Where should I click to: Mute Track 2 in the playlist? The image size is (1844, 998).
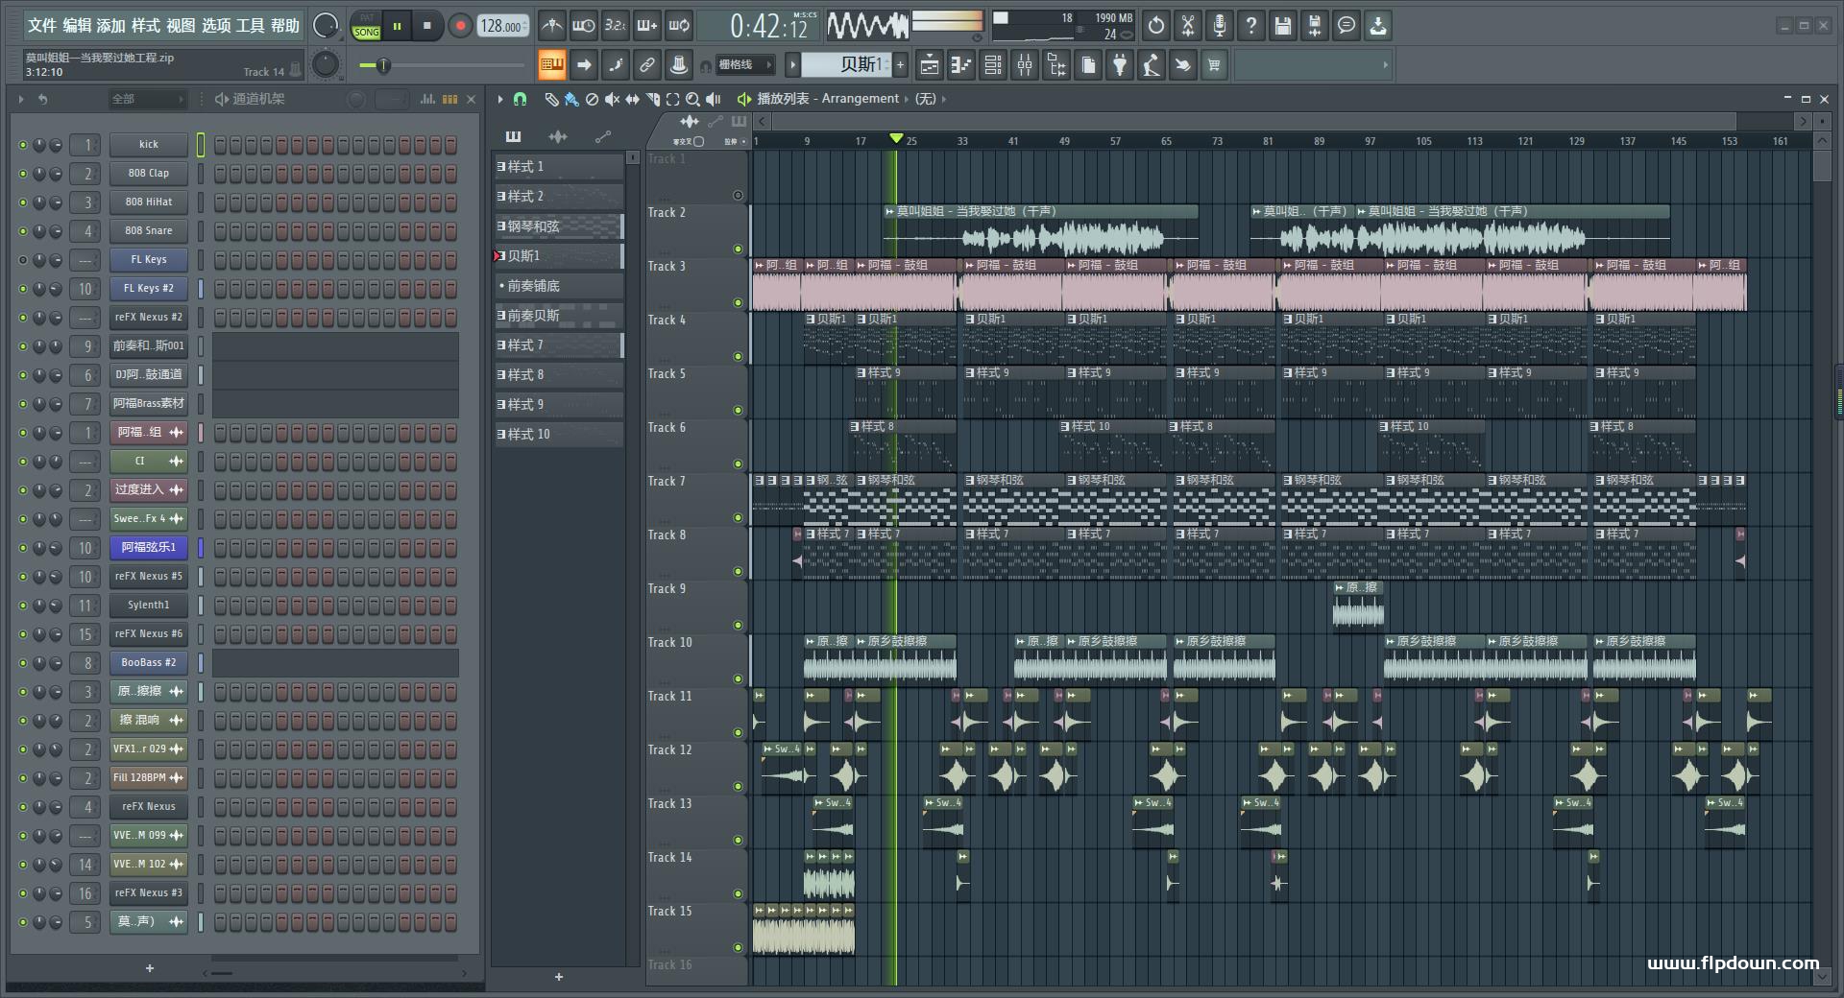(738, 249)
